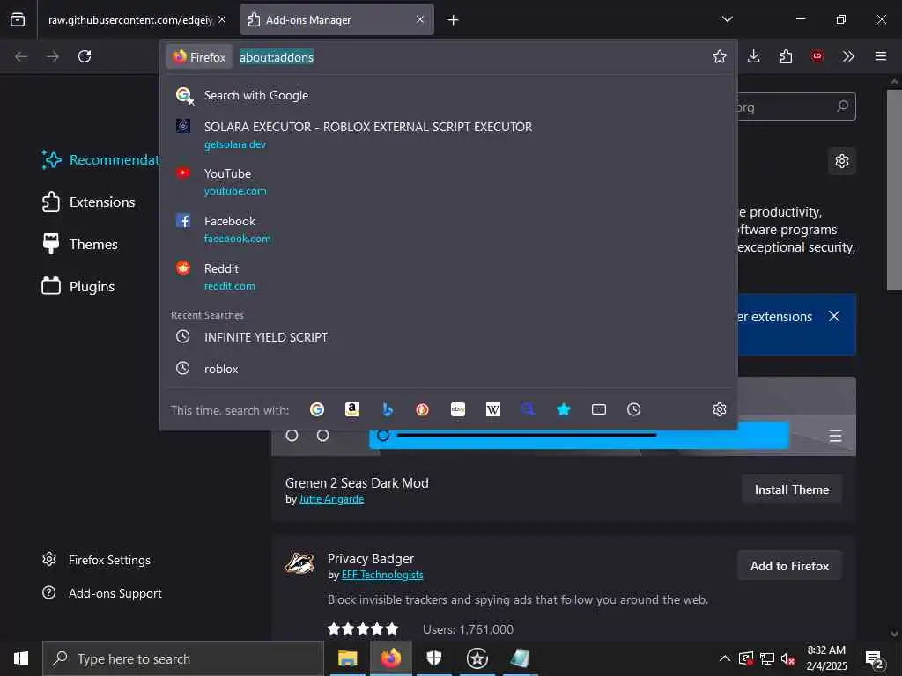The width and height of the screenshot is (902, 676).
Task: Search this time with Google icon
Action: 317,409
